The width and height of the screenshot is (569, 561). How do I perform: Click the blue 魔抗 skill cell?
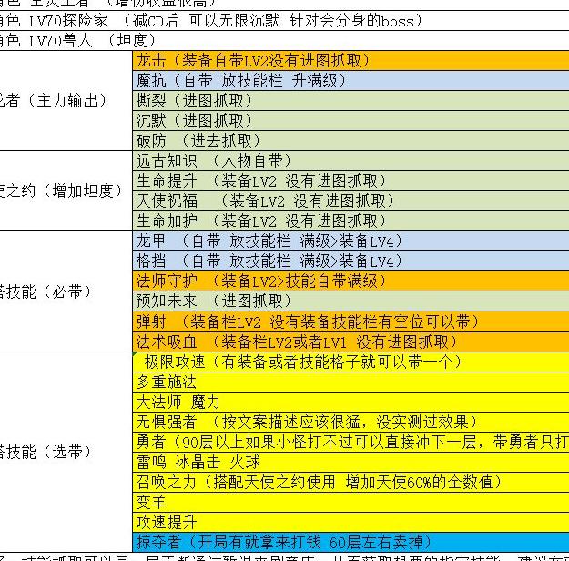(x=351, y=80)
